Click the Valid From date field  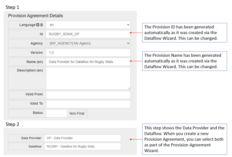click(x=88, y=95)
